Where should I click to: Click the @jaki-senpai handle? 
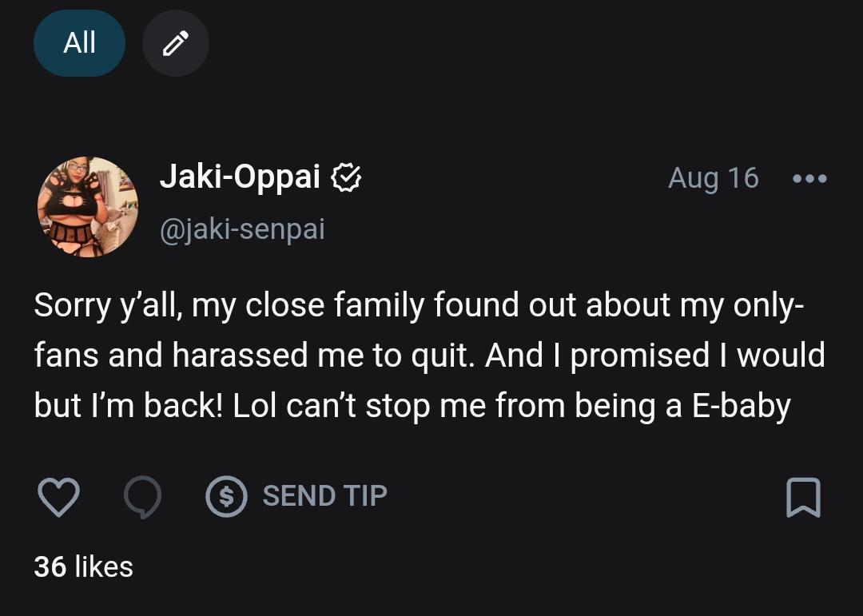(242, 230)
